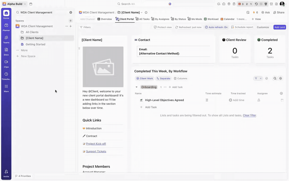Viewport: 289px width, 181px height.
Task: Open Home from the left sidebar
Action: click(6, 13)
